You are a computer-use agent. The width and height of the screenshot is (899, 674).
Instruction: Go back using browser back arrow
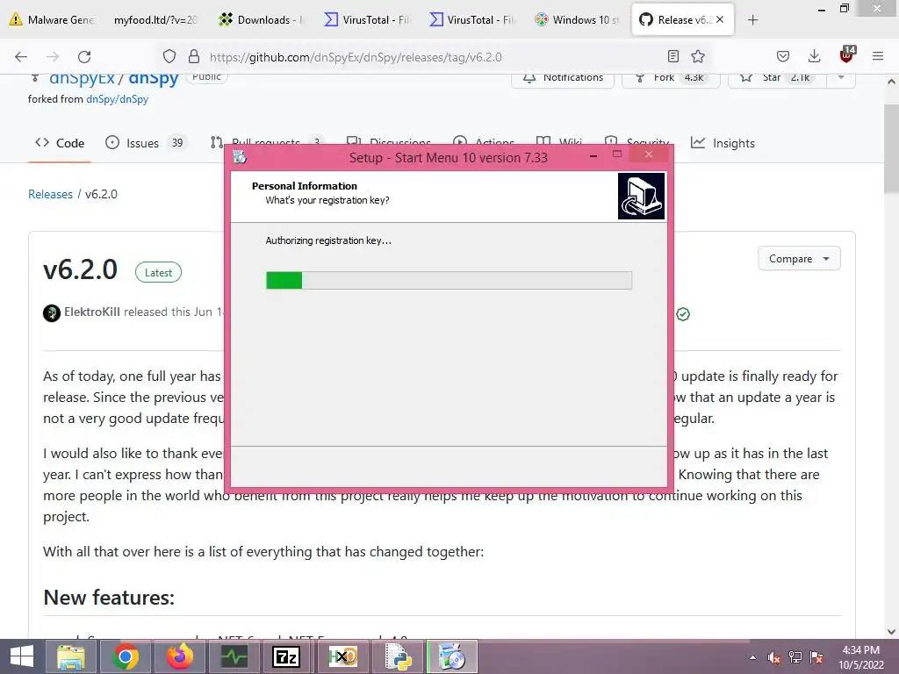21,57
